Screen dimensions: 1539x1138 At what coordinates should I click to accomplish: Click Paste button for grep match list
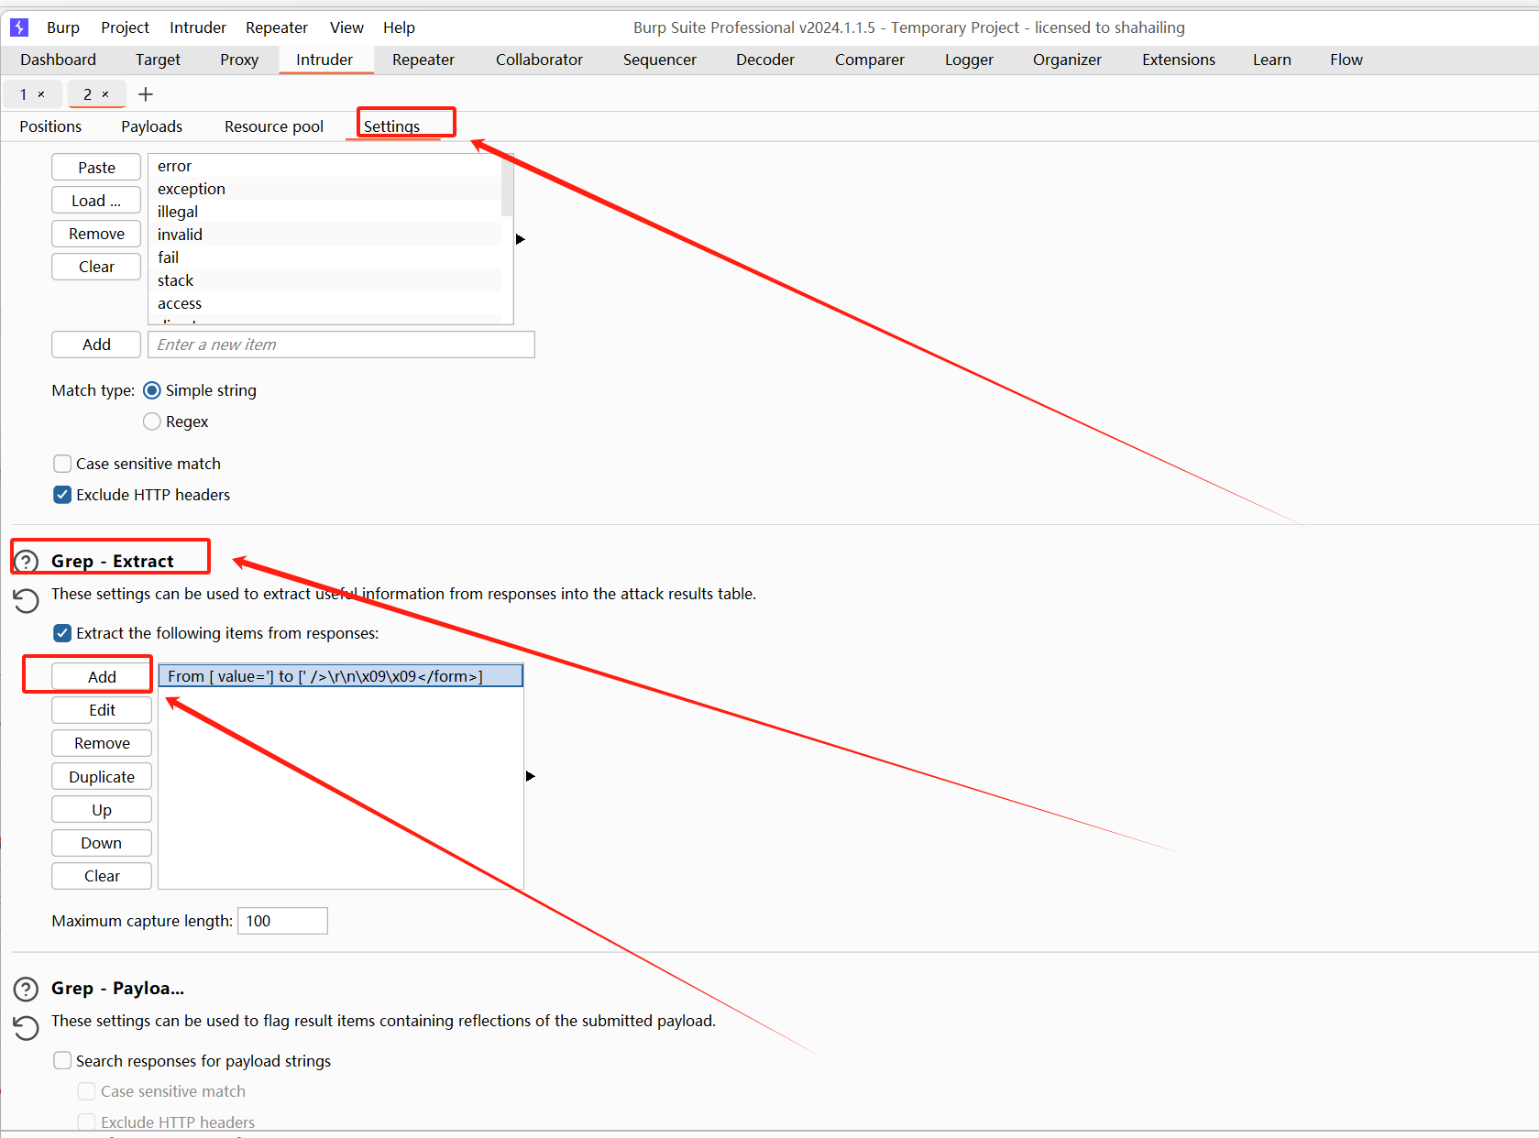point(96,168)
